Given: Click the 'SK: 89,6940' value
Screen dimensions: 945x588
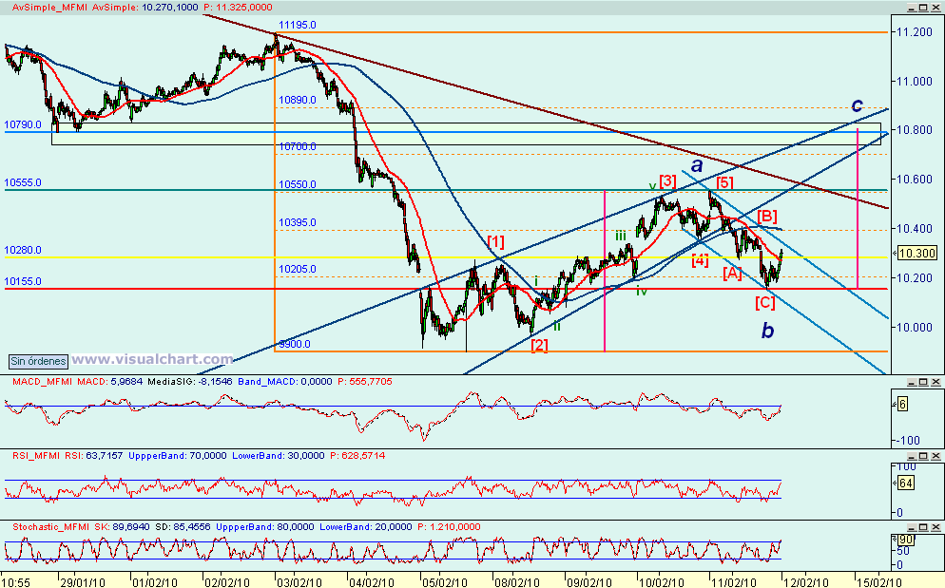Looking at the screenshot, I should click(121, 527).
